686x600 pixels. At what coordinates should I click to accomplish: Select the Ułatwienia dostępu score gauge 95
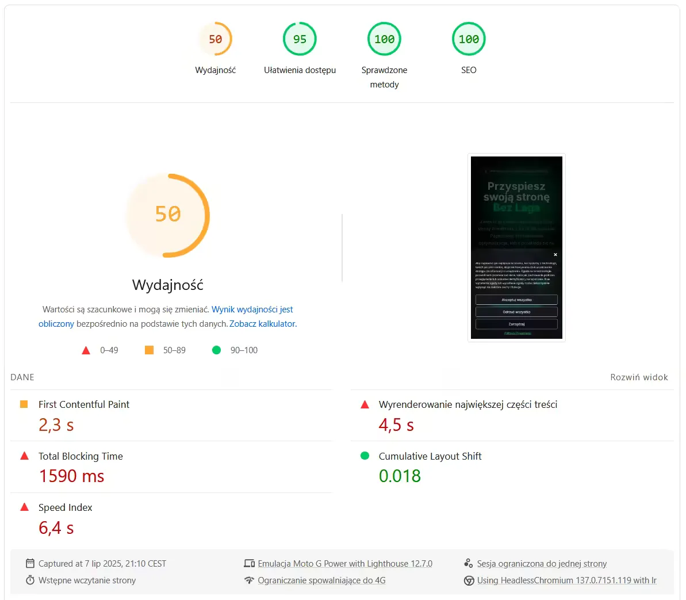click(x=300, y=39)
